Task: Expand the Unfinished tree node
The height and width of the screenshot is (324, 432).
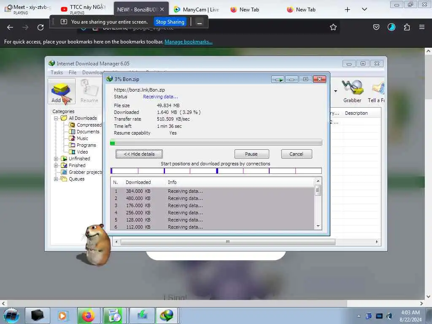Action: click(56, 159)
